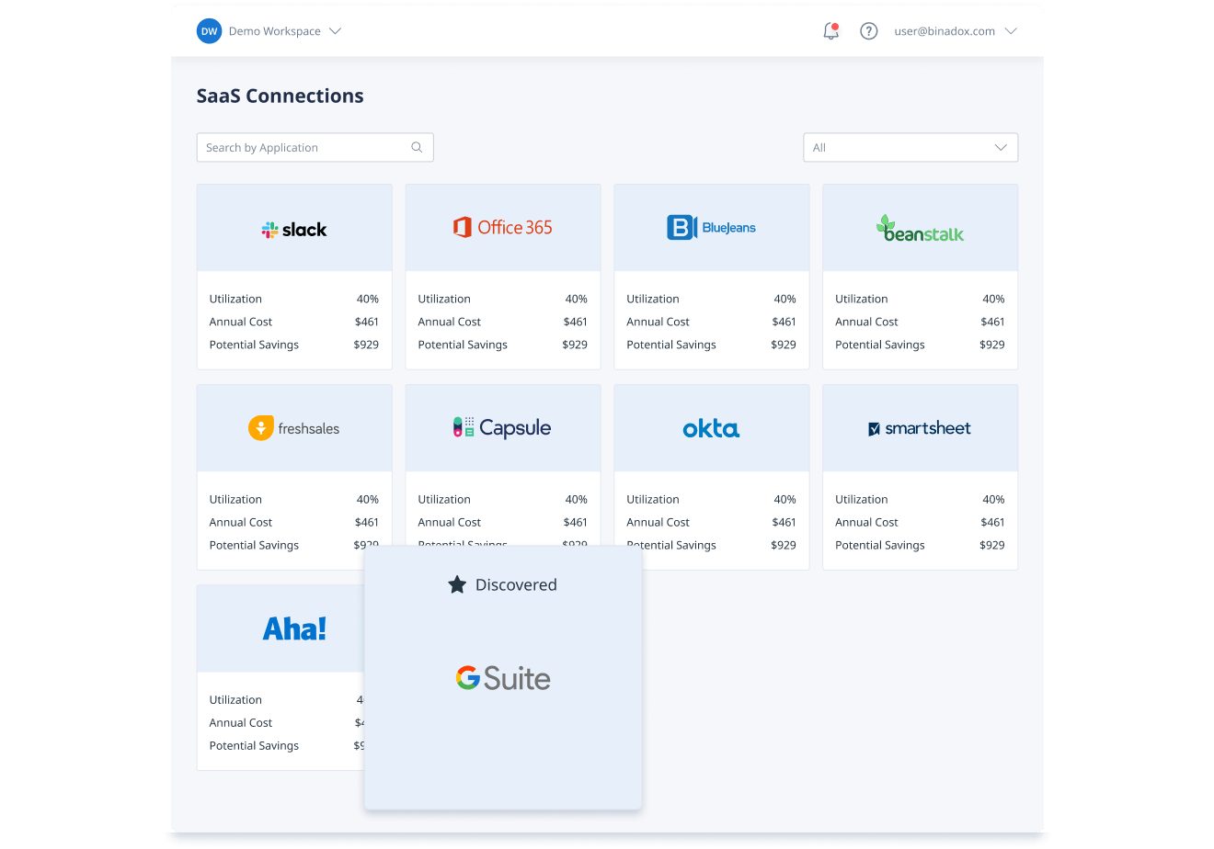
Task: Open the help question mark icon
Action: [868, 31]
